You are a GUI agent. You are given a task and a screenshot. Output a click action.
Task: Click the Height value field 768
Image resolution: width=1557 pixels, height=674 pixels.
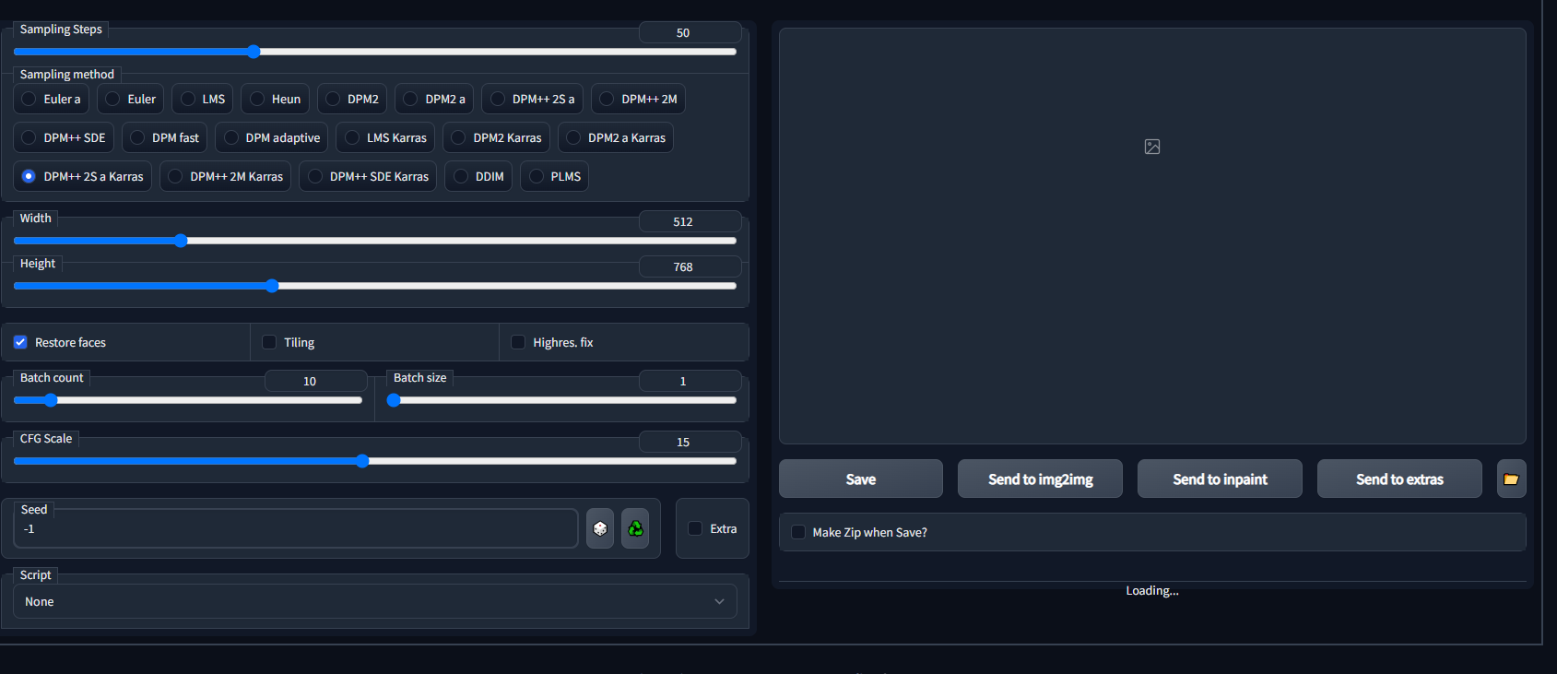[x=690, y=266]
